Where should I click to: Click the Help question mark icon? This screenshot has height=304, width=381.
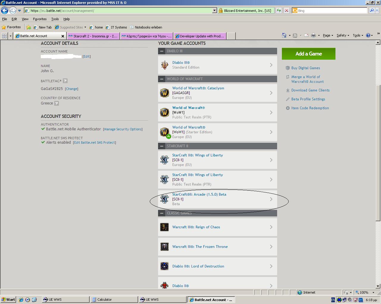click(368, 35)
